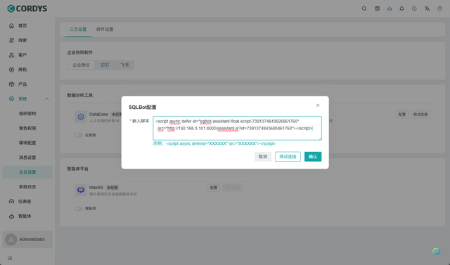Click into the 嵌入脚本 textarea
The width and height of the screenshot is (450, 265).
[x=237, y=128]
